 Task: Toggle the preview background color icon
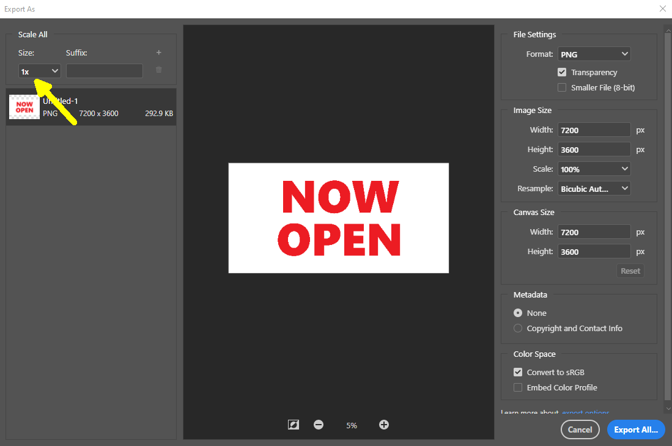pyautogui.click(x=294, y=425)
